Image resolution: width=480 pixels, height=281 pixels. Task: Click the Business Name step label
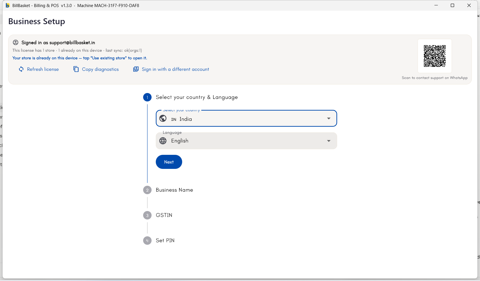174,190
